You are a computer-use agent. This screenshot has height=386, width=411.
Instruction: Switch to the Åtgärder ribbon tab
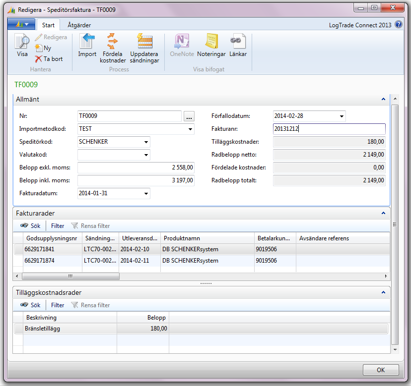[79, 25]
